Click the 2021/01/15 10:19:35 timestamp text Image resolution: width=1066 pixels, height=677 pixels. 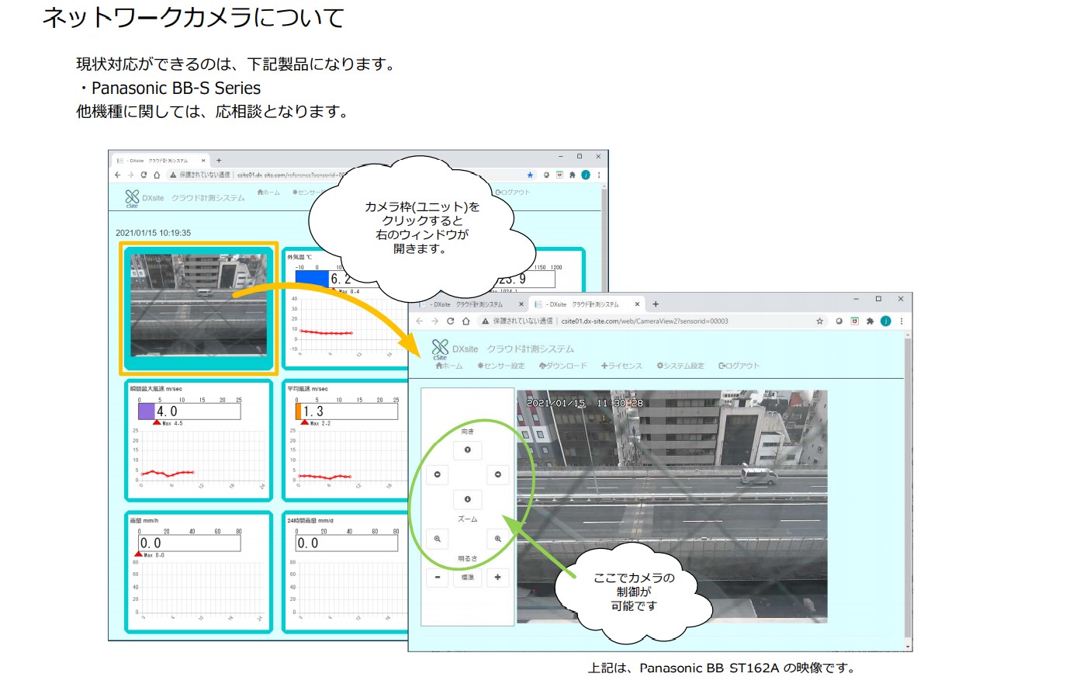click(x=153, y=233)
